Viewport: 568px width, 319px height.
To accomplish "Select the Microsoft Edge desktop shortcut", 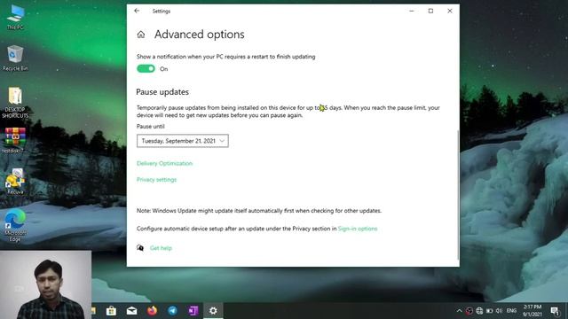I will 15,225.
